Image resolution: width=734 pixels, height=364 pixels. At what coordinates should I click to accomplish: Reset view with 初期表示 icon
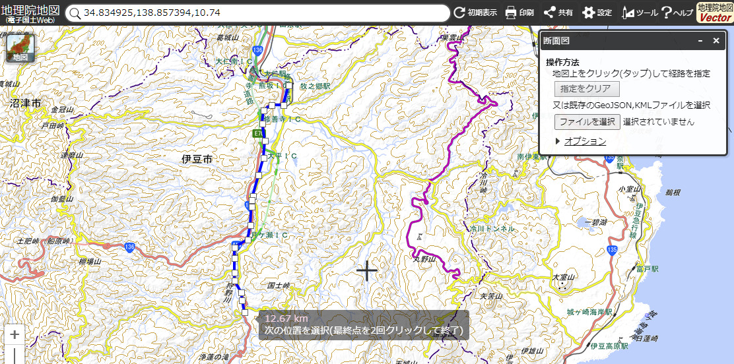[476, 13]
